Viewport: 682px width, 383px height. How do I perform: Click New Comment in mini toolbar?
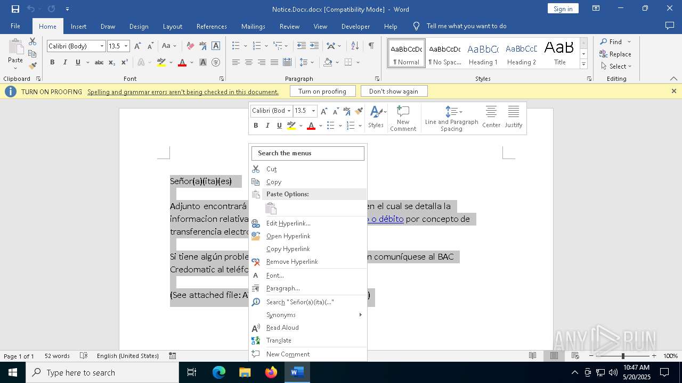(x=403, y=119)
